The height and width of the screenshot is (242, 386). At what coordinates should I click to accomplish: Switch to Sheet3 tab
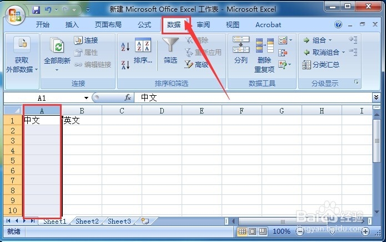(119, 222)
